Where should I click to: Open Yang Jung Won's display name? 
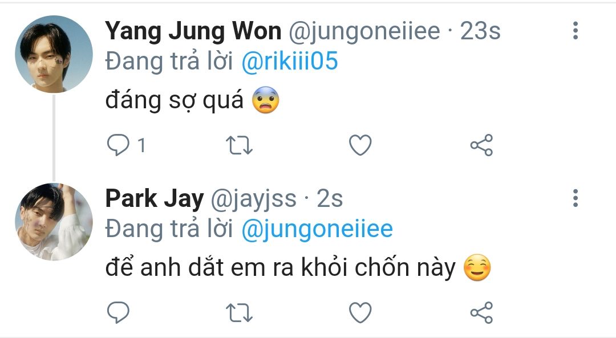193,32
